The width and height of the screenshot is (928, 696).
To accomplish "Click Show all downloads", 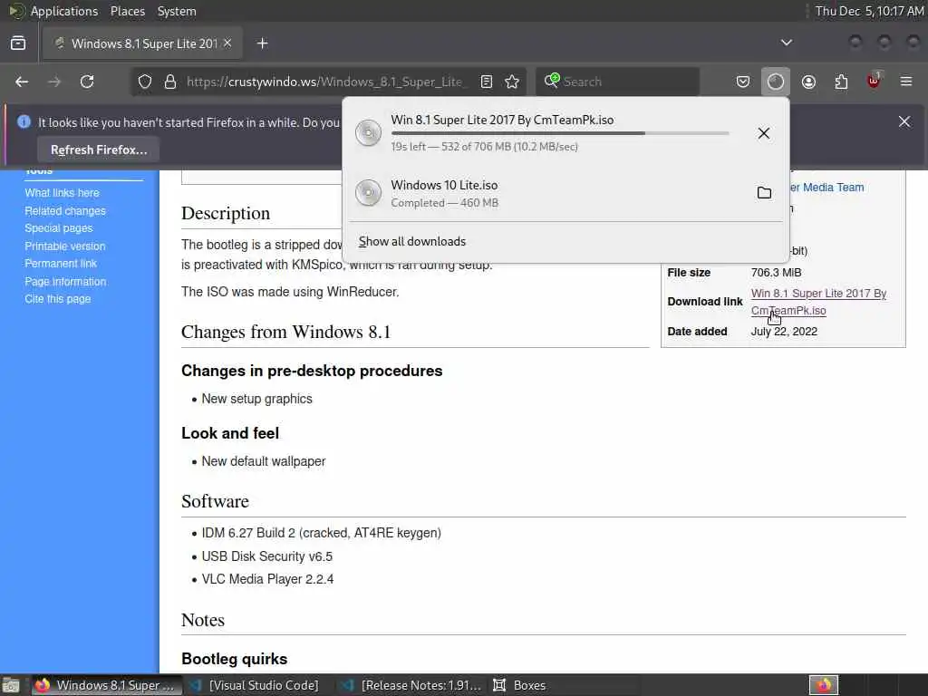I will point(412,241).
